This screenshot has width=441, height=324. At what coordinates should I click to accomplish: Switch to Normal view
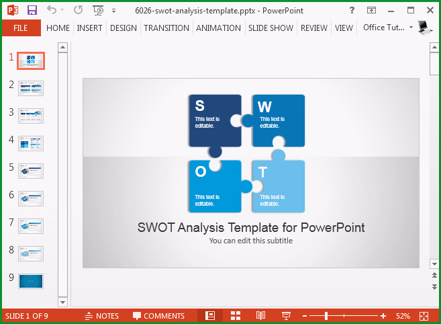pos(210,316)
